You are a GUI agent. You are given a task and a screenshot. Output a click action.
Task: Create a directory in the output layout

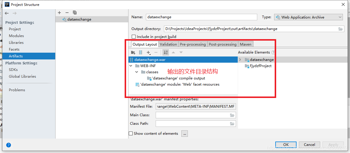[133, 52]
